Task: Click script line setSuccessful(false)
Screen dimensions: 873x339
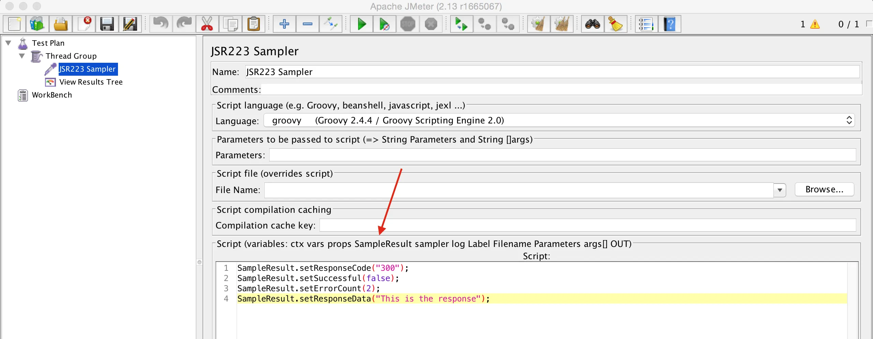Action: [318, 278]
